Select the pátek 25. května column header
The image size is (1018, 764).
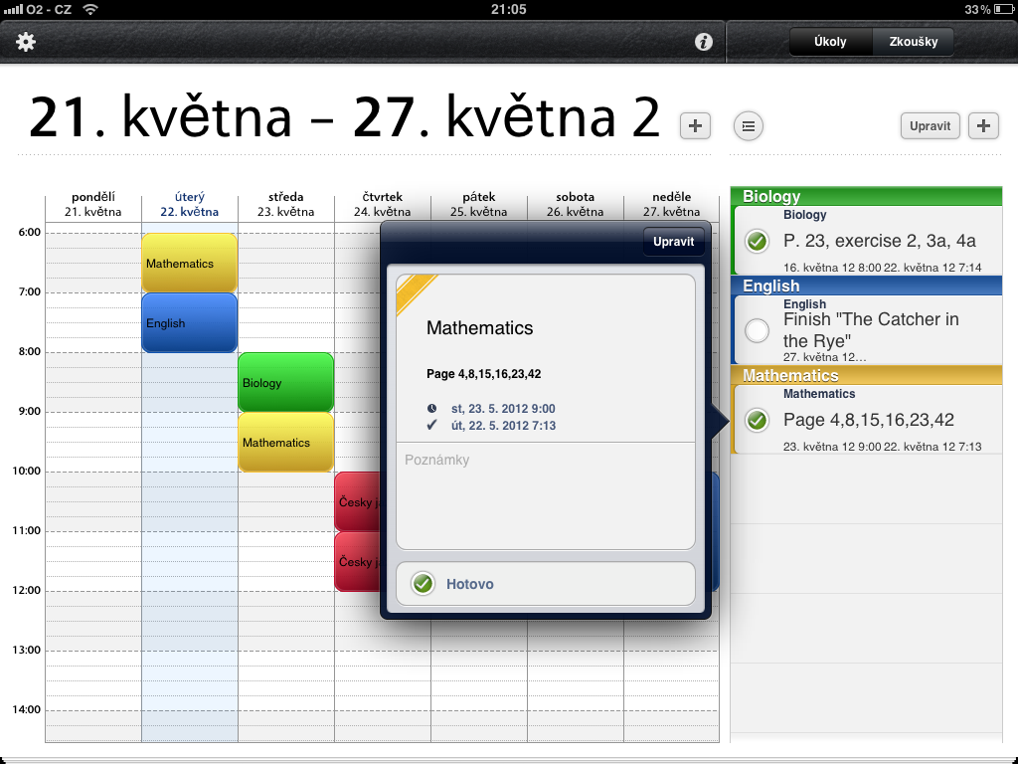(478, 204)
